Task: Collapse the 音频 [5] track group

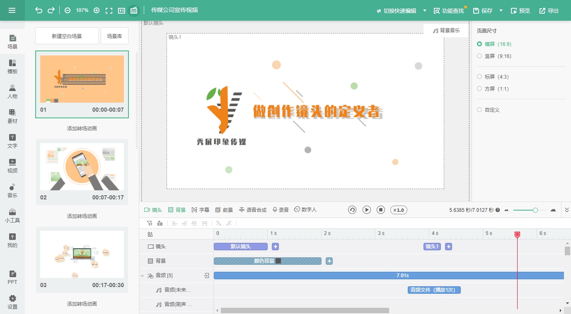Action: coord(142,276)
